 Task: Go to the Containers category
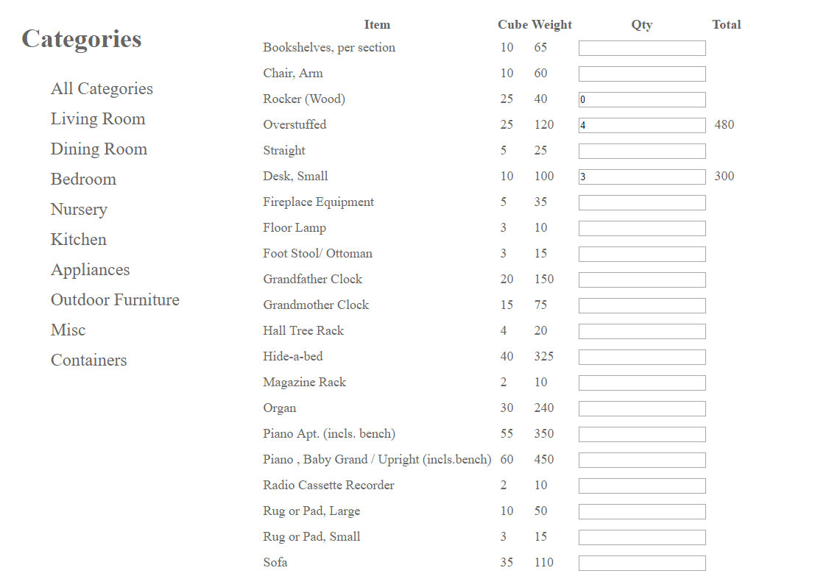pos(88,360)
